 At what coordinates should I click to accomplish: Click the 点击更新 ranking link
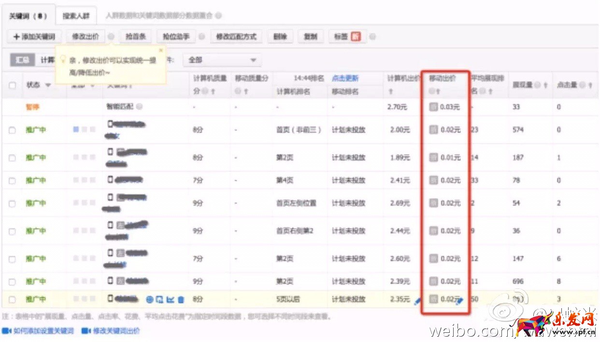tap(345, 78)
